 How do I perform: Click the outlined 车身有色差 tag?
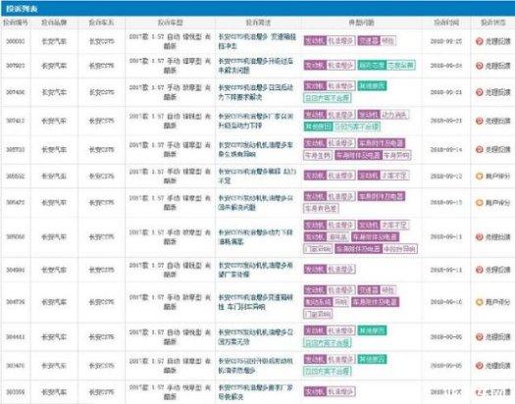click(321, 208)
